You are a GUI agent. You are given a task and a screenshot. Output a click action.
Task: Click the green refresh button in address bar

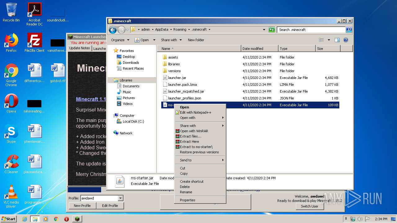(272, 30)
